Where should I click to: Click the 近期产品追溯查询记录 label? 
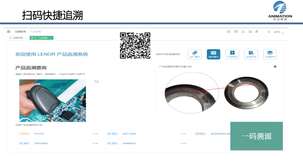coord(29,125)
